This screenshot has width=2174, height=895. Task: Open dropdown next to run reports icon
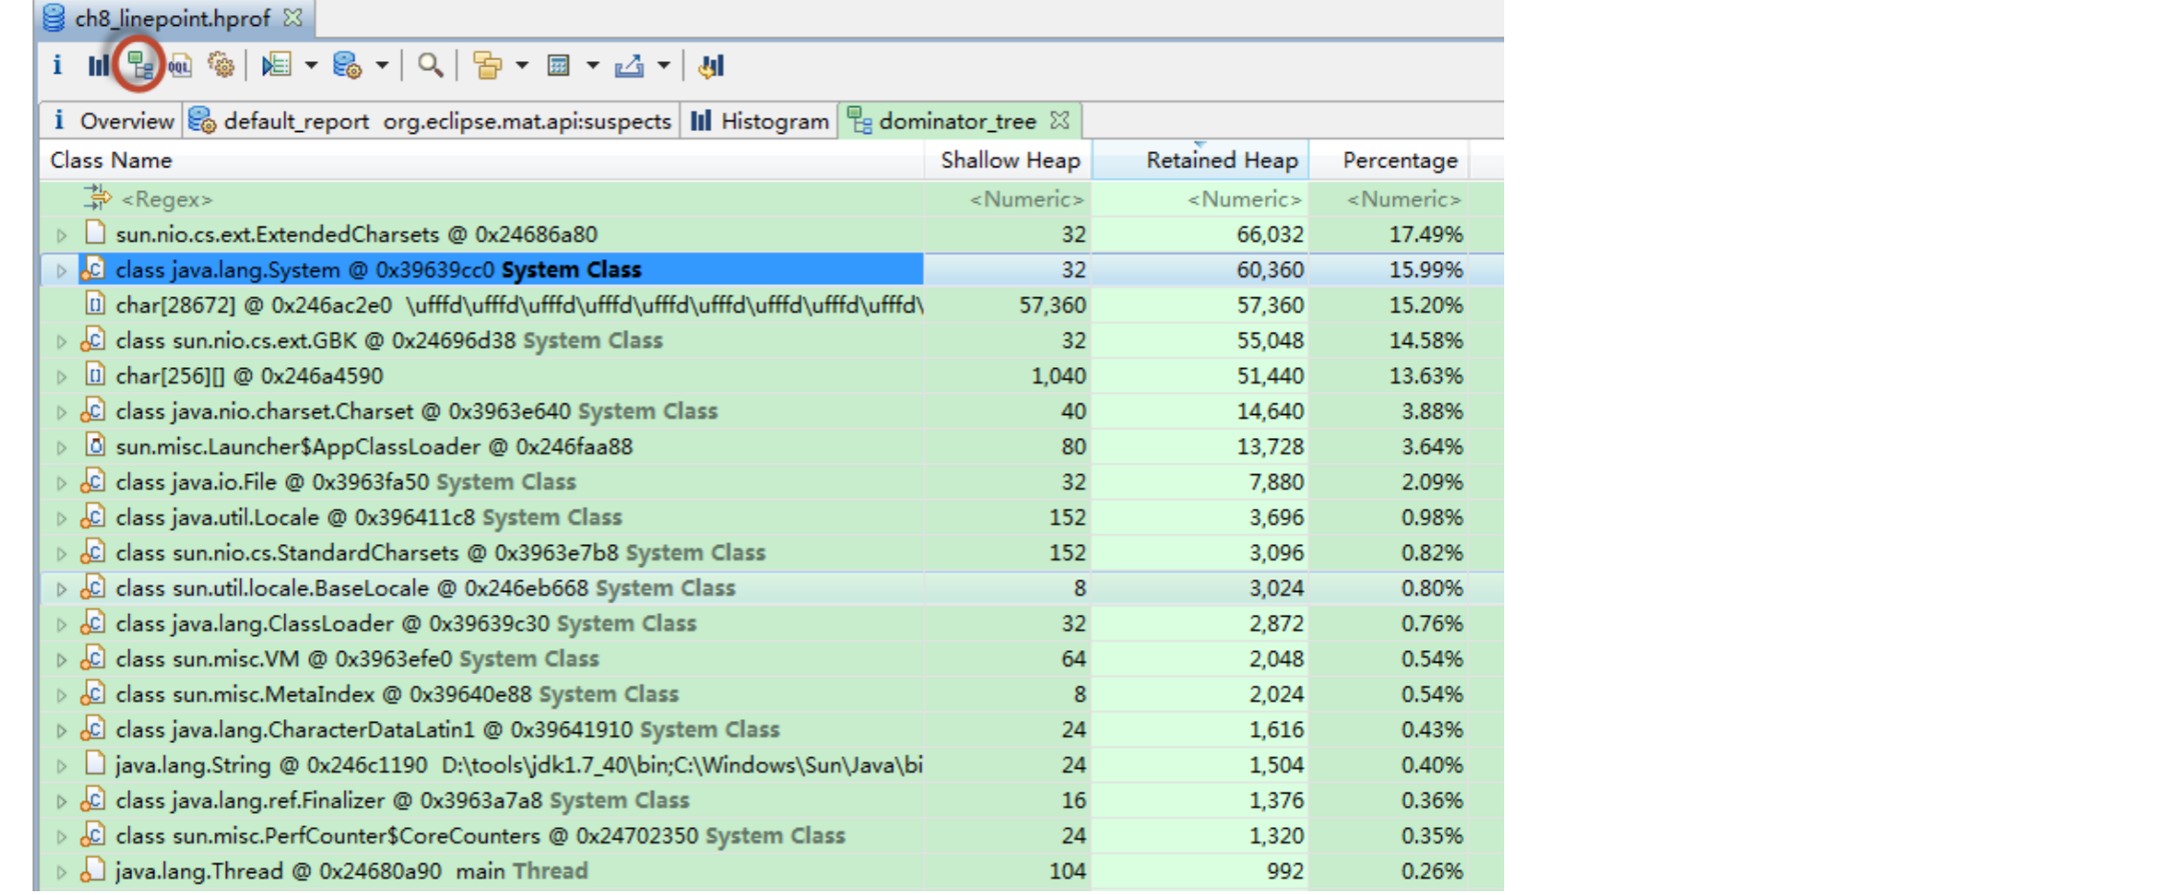311,65
